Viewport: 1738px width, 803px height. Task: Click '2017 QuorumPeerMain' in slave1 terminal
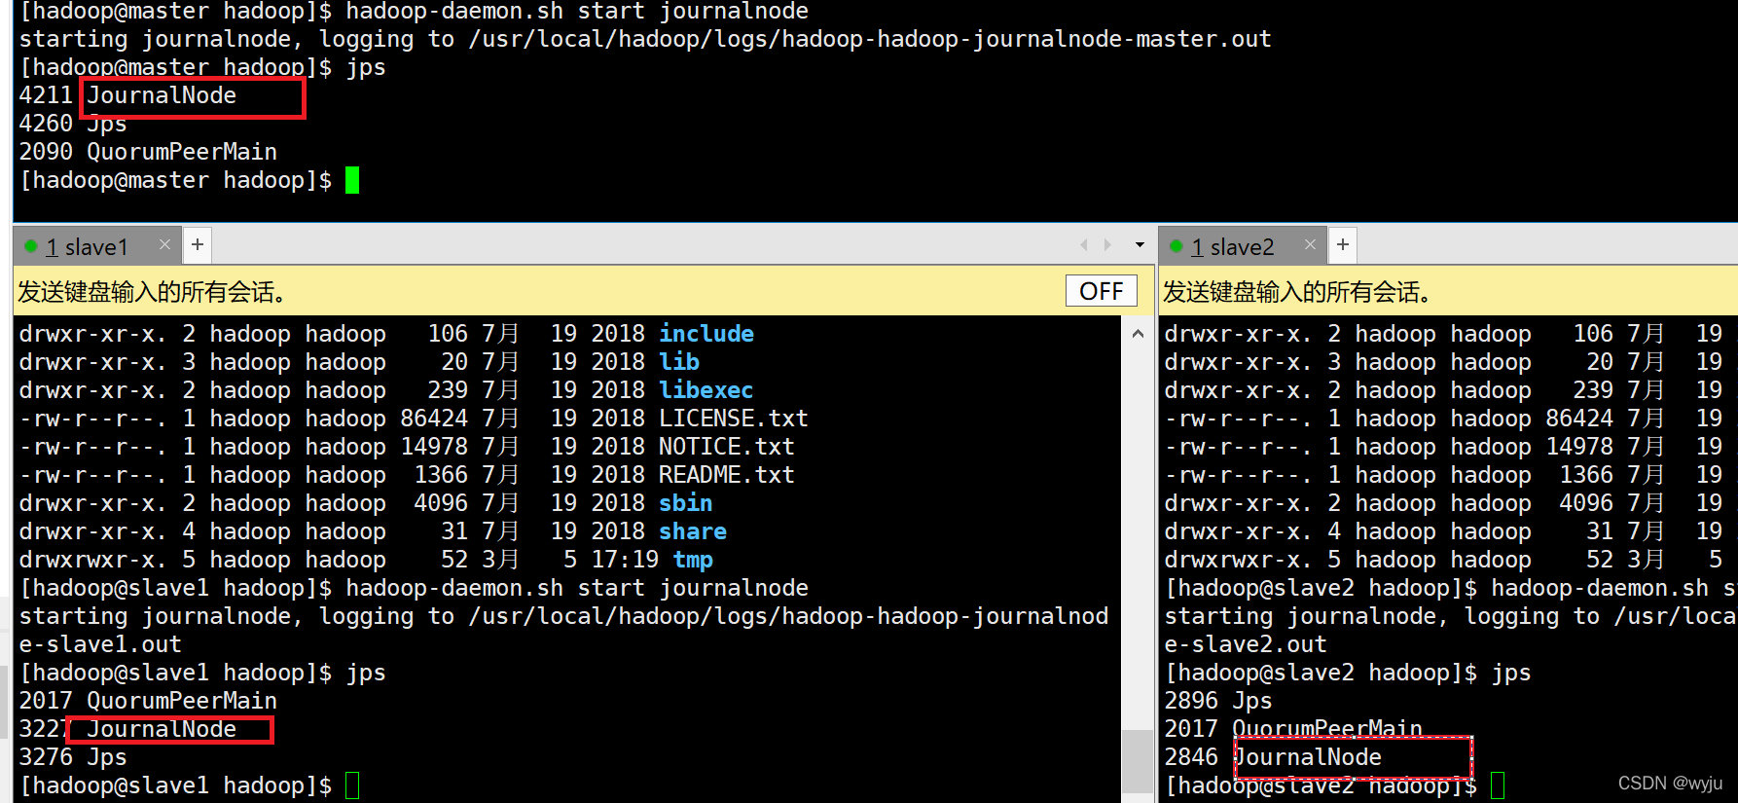click(x=148, y=701)
